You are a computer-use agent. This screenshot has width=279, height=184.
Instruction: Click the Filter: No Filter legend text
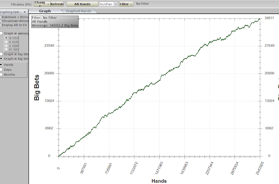tap(44, 17)
